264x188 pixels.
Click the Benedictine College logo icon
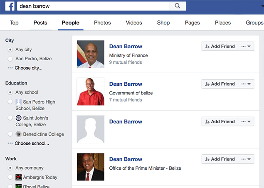pyautogui.click(x=19, y=134)
